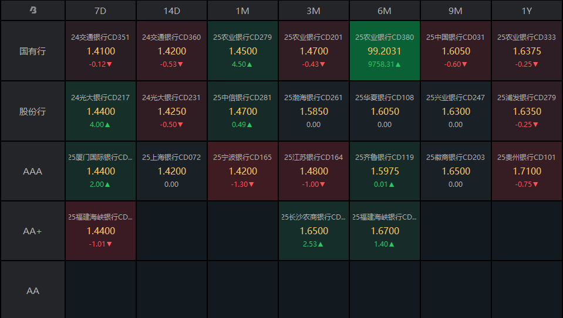Select the 14D maturity column header

click(x=171, y=11)
